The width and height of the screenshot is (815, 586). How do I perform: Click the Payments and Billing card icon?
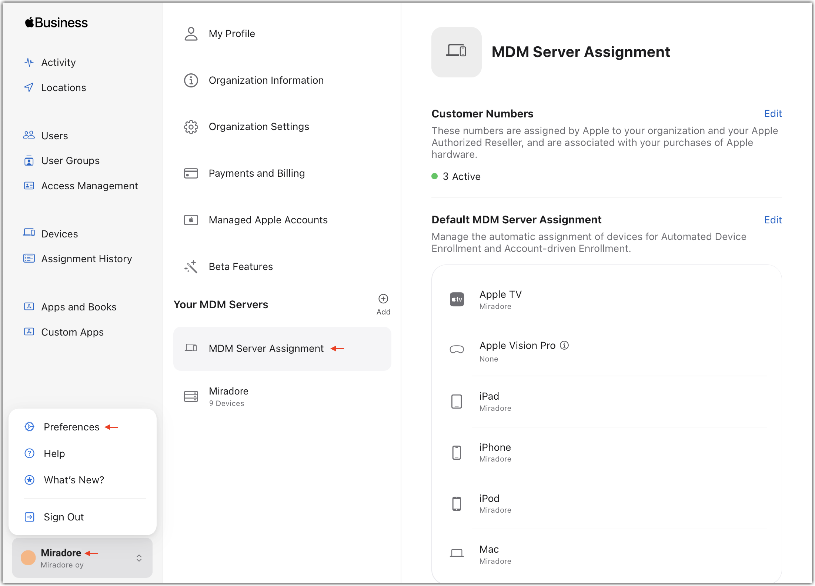(x=191, y=173)
